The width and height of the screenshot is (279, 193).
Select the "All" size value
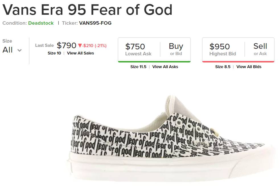tap(8, 50)
